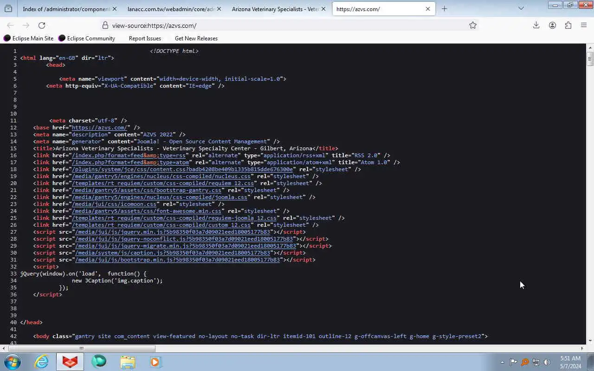Image resolution: width=594 pixels, height=371 pixels.
Task: Open the RSS feed index.php link
Action: point(129,155)
